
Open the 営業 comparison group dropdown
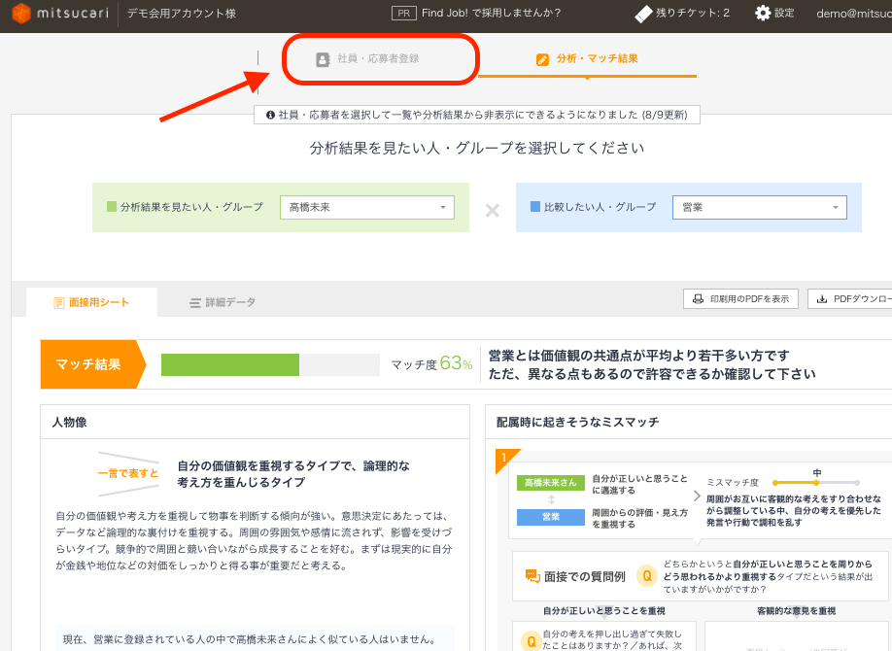pos(760,207)
